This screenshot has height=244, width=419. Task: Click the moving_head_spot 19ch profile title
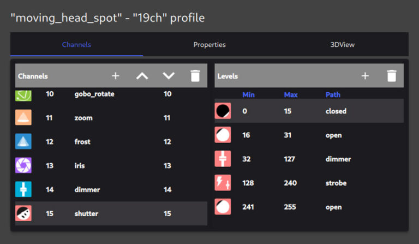[107, 18]
